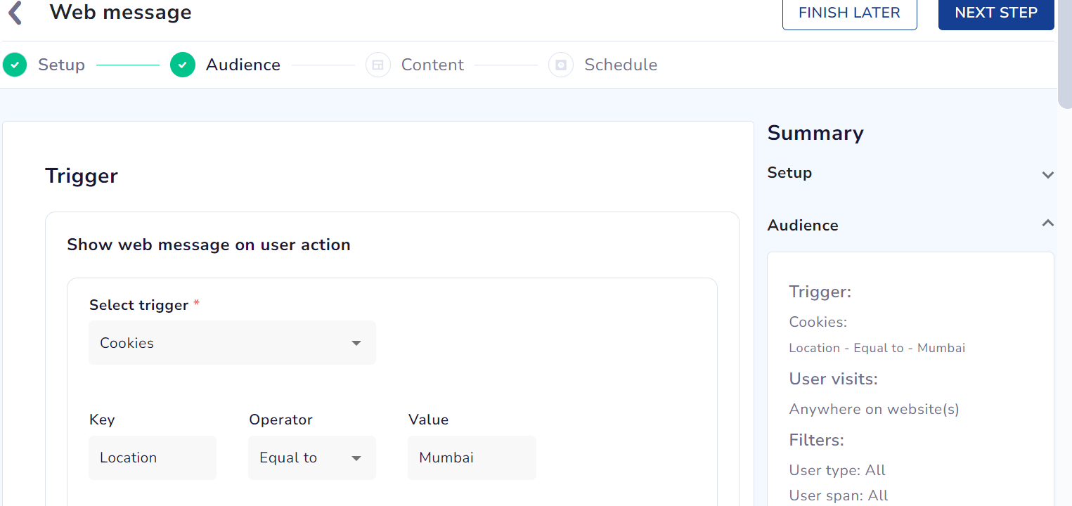Click the Content step layout icon
The height and width of the screenshot is (506, 1072).
[377, 65]
